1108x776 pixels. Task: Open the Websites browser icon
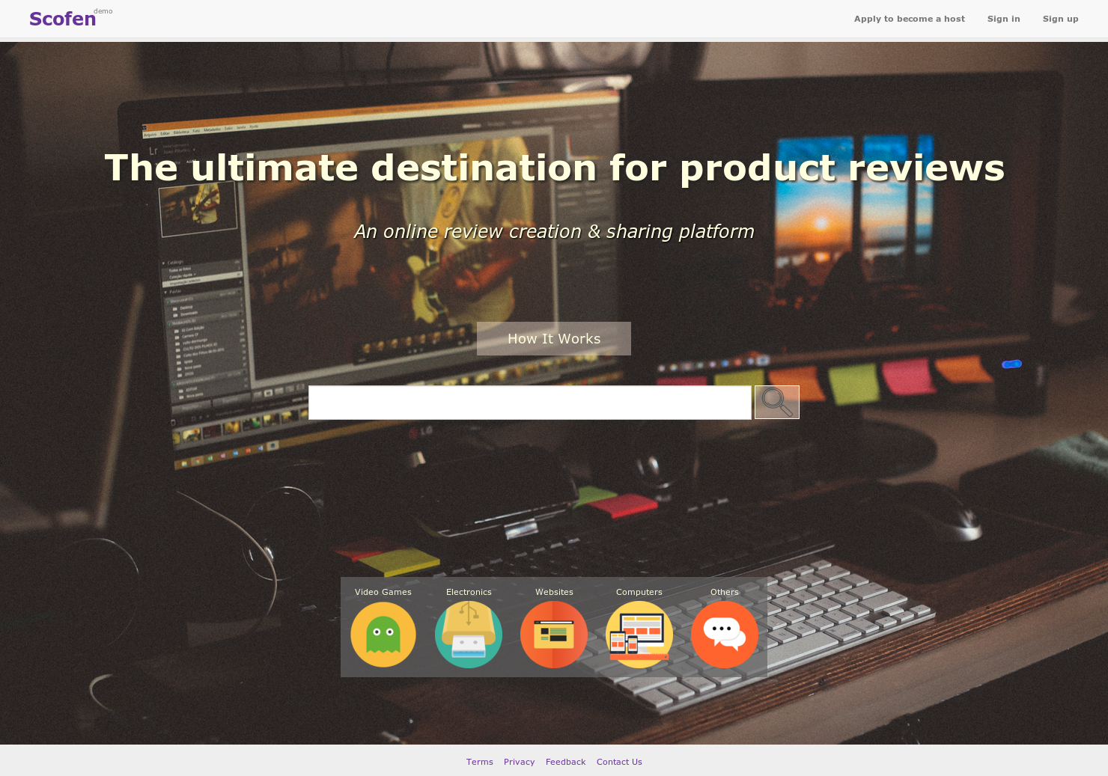[554, 635]
